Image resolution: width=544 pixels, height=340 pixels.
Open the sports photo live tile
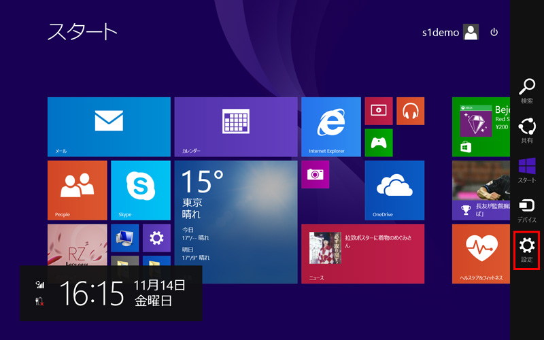click(481, 190)
